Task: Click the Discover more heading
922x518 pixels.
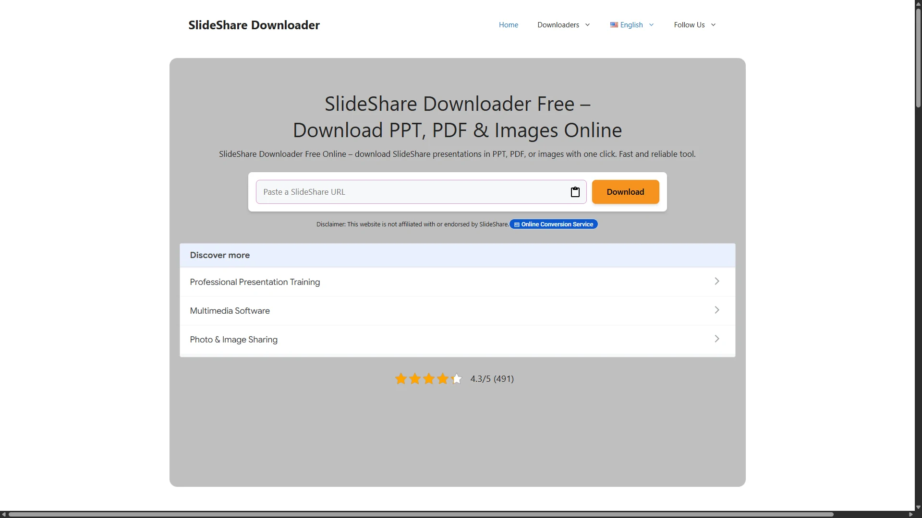Action: click(220, 255)
